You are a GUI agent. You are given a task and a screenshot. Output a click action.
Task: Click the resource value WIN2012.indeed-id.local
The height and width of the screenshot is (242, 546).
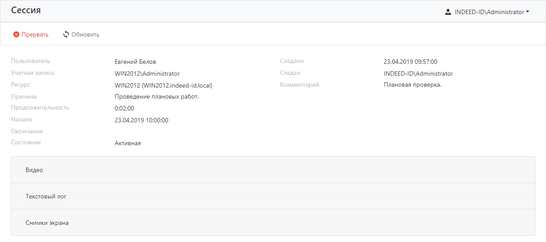tap(164, 85)
